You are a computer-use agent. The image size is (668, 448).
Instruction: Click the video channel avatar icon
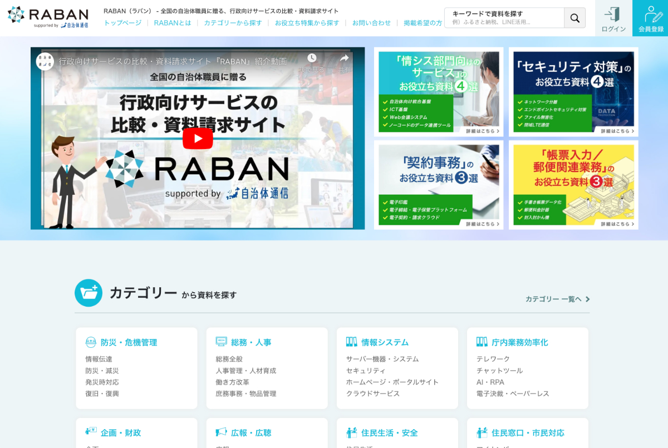(45, 61)
